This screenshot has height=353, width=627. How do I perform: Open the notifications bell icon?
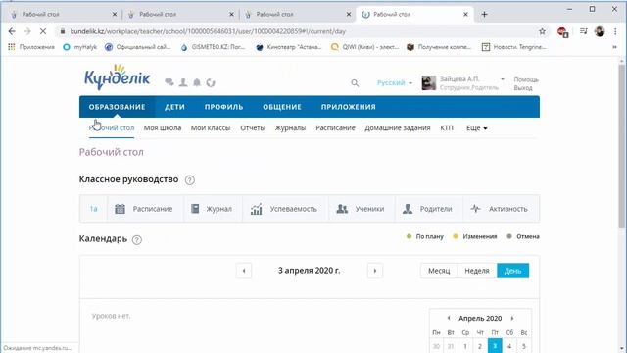197,82
